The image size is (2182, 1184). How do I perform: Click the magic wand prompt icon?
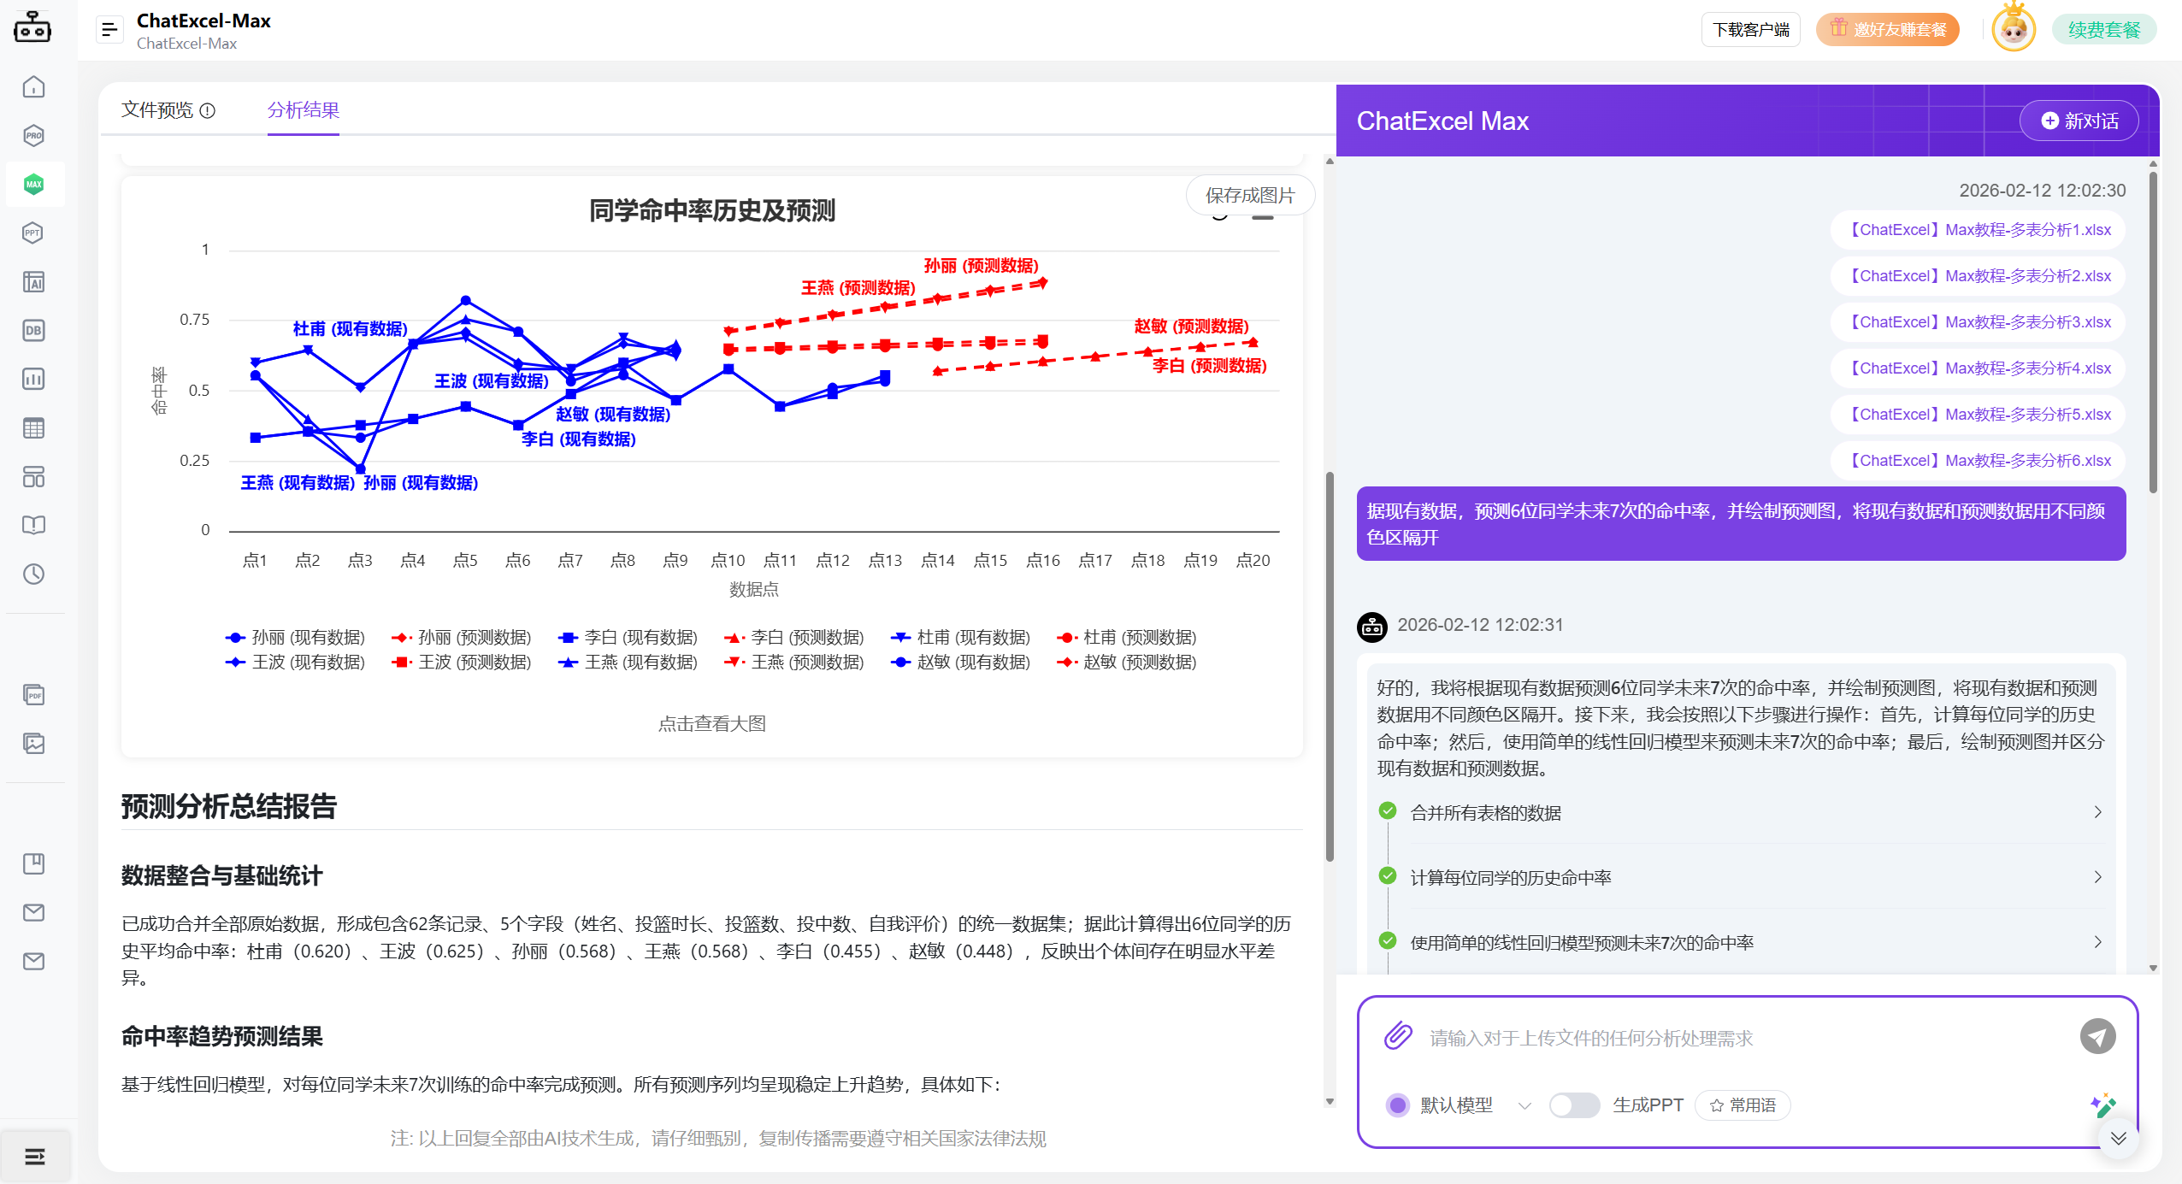[x=2102, y=1104]
